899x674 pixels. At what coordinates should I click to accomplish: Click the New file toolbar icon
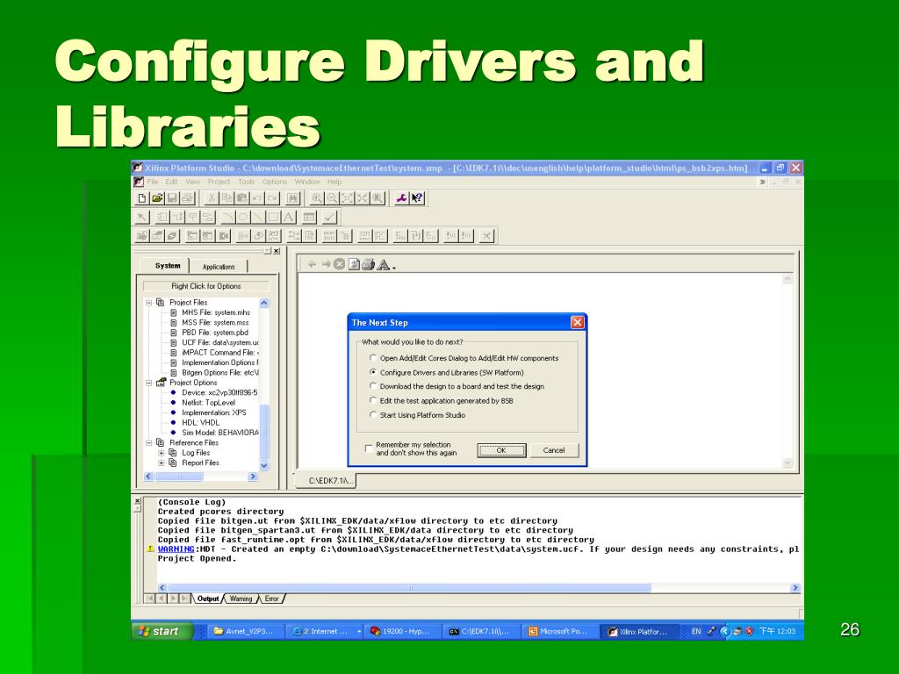click(142, 198)
